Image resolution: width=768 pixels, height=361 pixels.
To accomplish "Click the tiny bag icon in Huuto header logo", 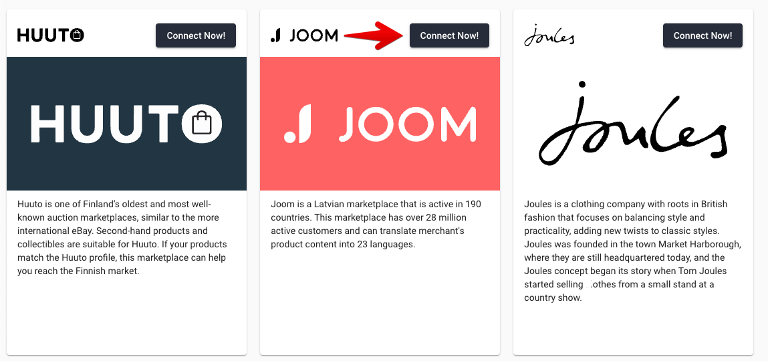I will click(77, 35).
